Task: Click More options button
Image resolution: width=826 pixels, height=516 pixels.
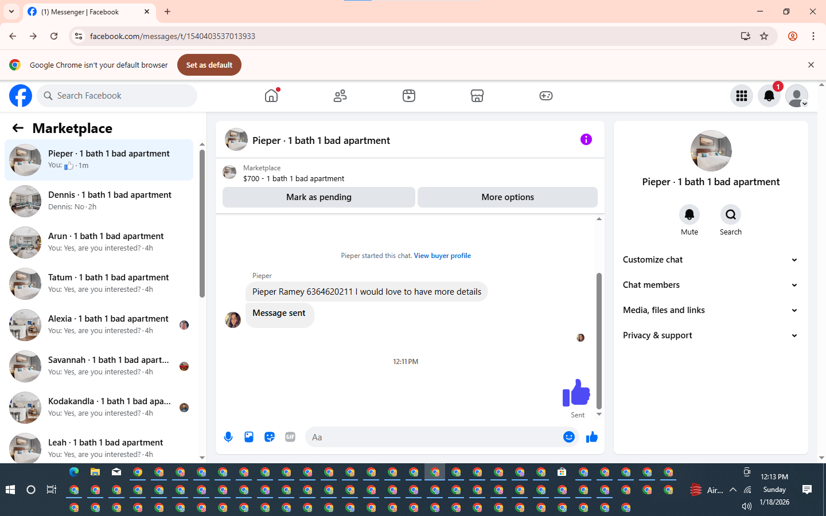Action: pos(508,197)
